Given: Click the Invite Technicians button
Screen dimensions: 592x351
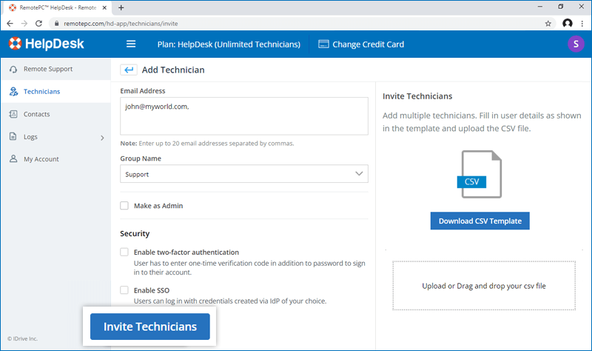Looking at the screenshot, I should point(149,327).
